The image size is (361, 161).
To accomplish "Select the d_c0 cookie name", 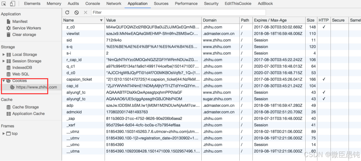I will point(71,73).
